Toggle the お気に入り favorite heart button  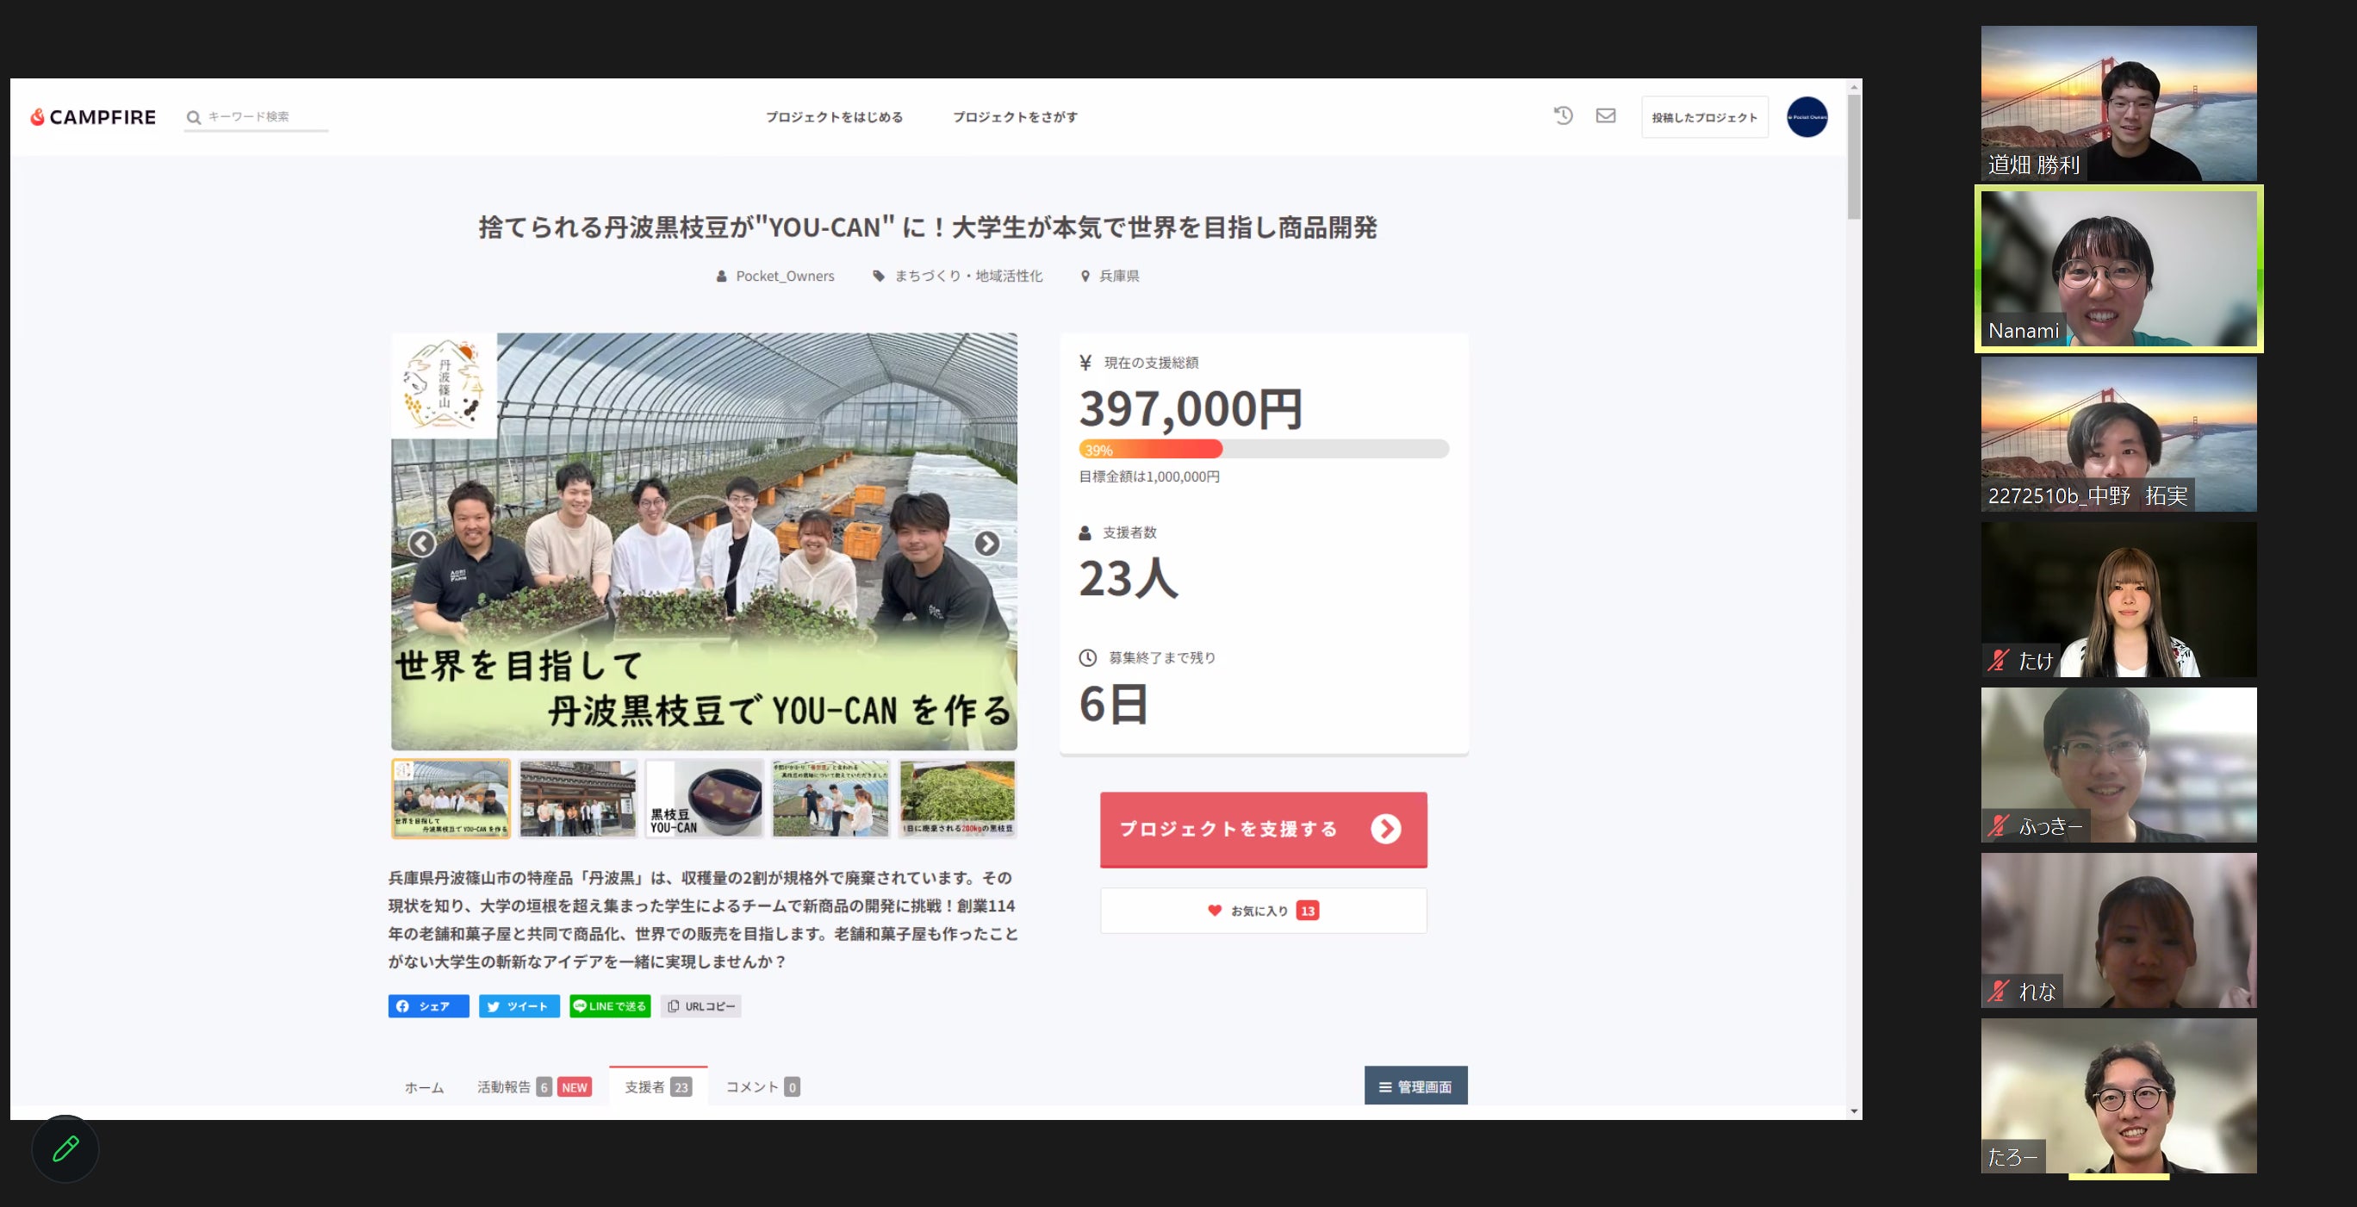1263,911
